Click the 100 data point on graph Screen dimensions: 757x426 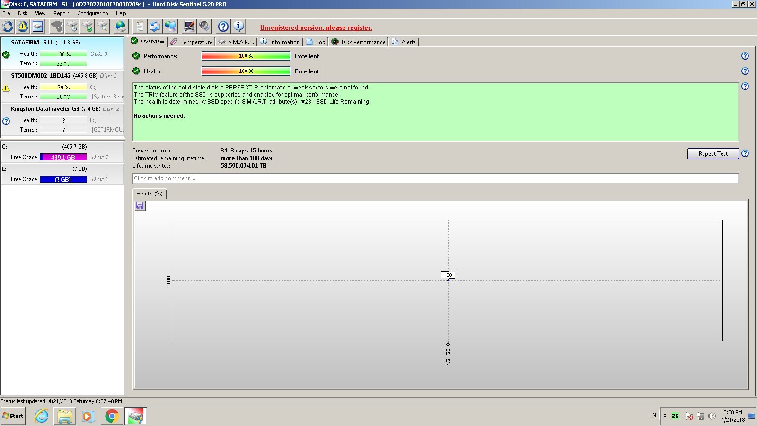pos(448,280)
